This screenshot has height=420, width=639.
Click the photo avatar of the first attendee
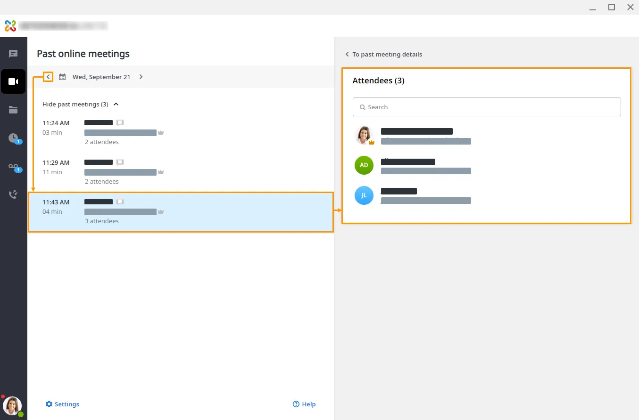(364, 135)
